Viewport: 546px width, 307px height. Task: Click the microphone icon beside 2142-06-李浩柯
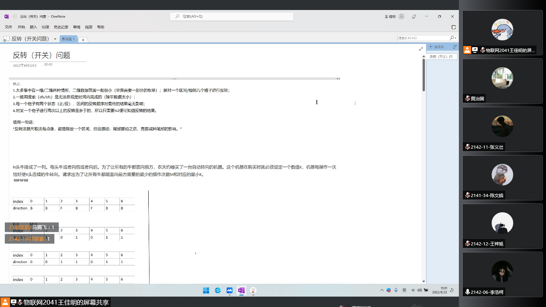(x=467, y=292)
